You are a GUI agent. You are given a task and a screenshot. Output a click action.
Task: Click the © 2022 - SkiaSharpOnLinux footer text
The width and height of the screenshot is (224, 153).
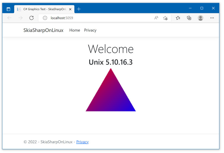[x=48, y=142]
